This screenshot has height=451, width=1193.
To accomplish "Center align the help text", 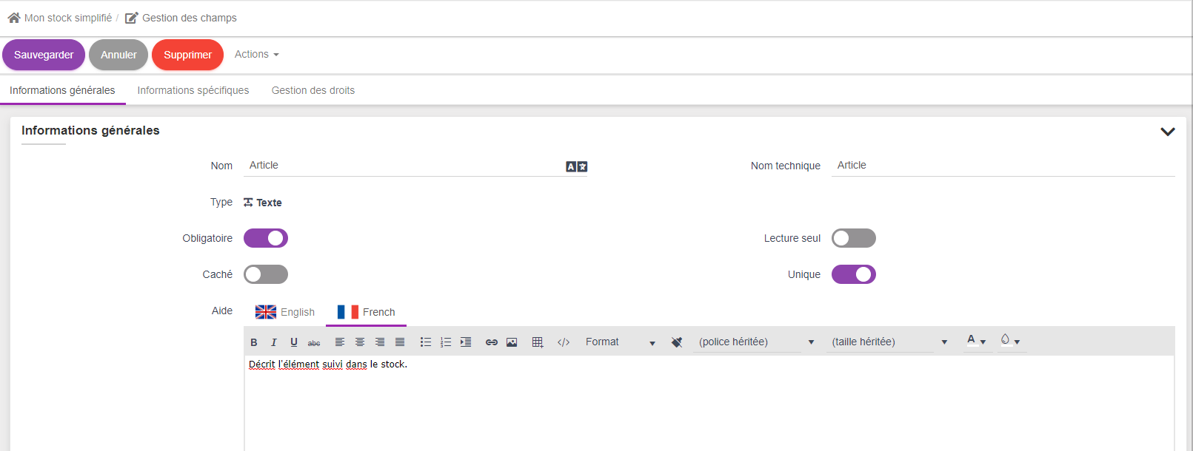I will [x=360, y=342].
